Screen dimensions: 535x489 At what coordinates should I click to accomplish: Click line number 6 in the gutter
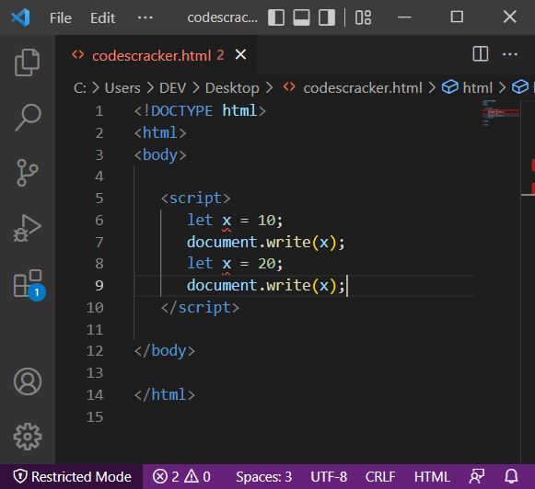coord(99,221)
